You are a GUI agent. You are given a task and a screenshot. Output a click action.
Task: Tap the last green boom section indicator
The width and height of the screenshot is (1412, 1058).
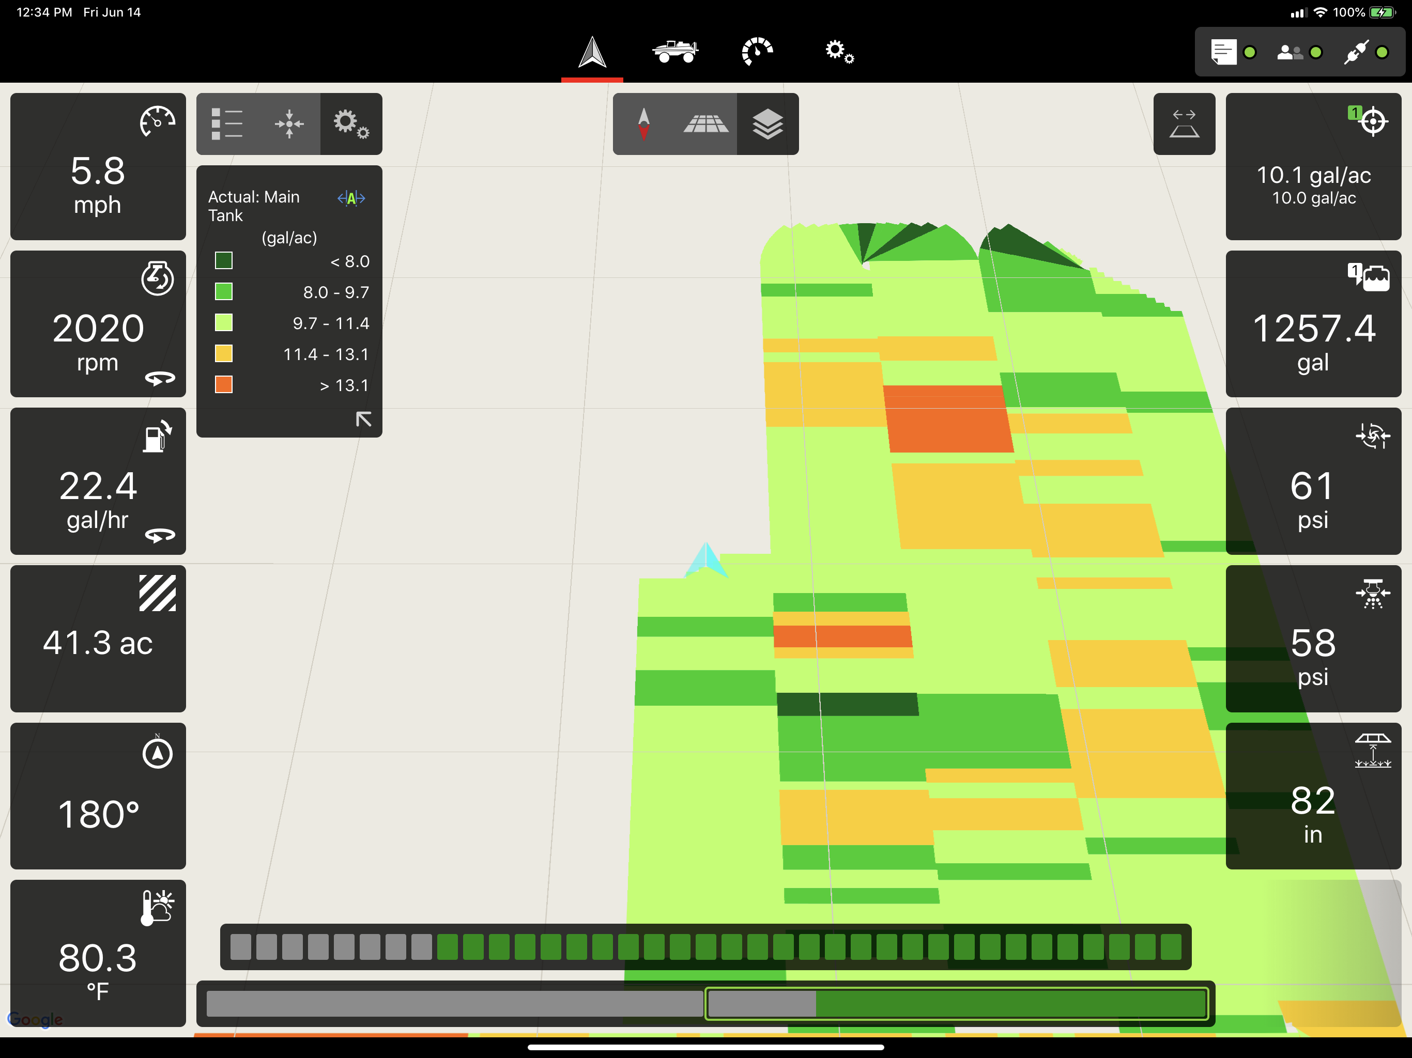[x=1171, y=947]
